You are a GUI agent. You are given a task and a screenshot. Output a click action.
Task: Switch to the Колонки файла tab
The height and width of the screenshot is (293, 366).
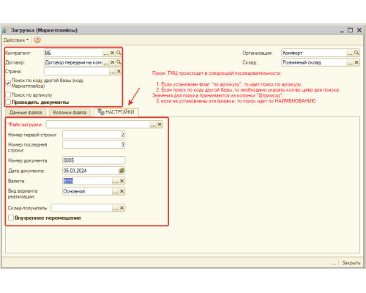click(x=70, y=113)
